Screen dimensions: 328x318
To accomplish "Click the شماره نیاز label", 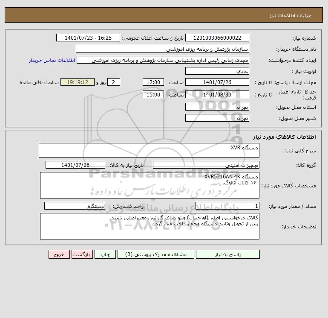I will 304,38.
